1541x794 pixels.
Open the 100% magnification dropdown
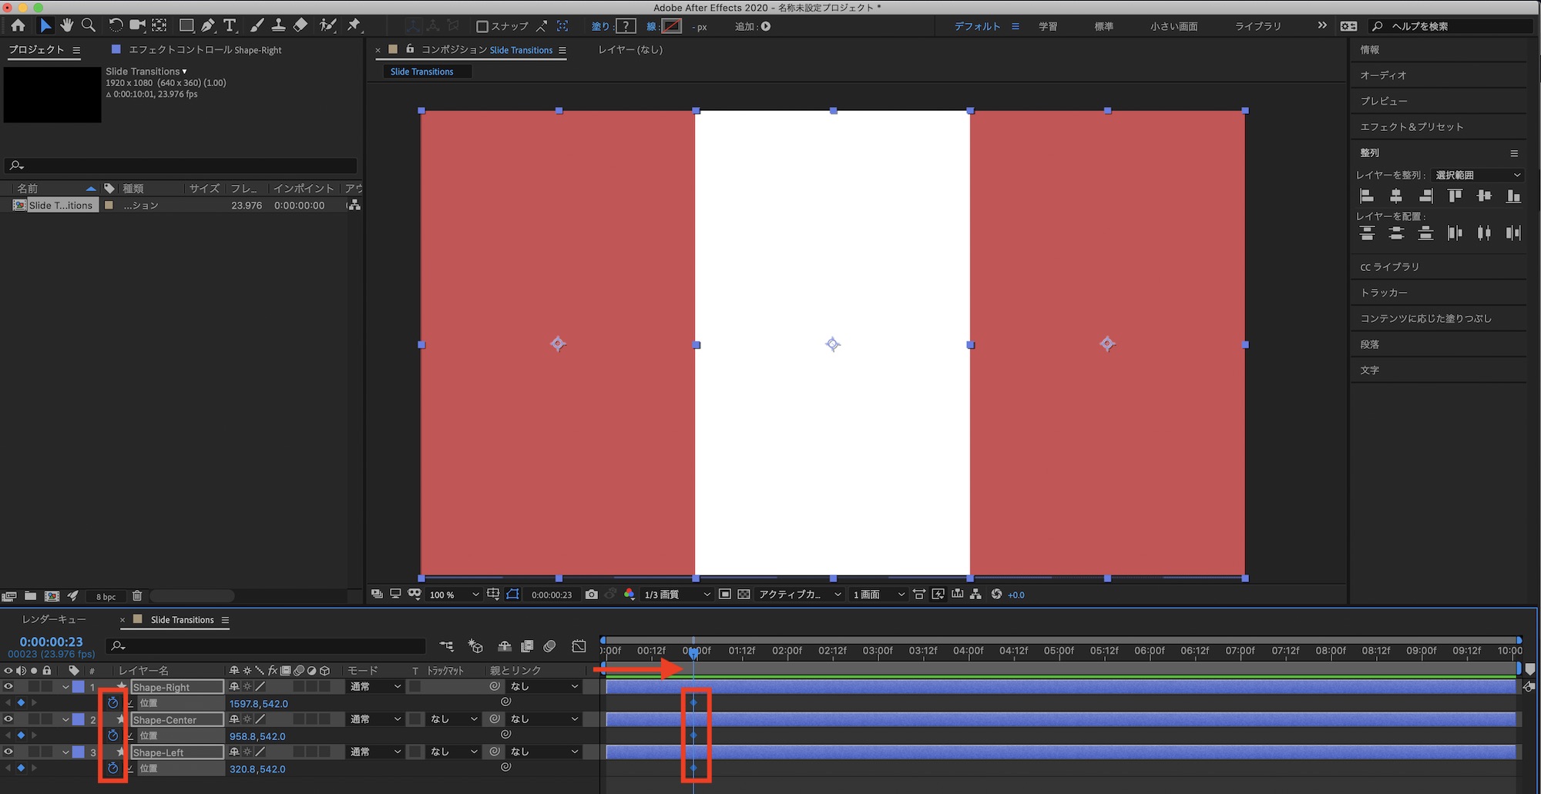coord(454,595)
